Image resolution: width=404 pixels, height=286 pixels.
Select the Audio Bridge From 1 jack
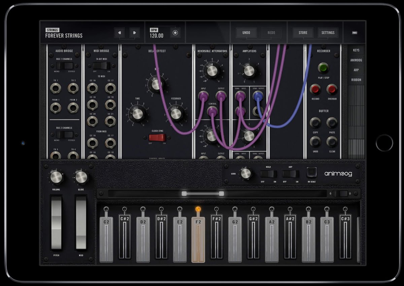[x=55, y=108]
